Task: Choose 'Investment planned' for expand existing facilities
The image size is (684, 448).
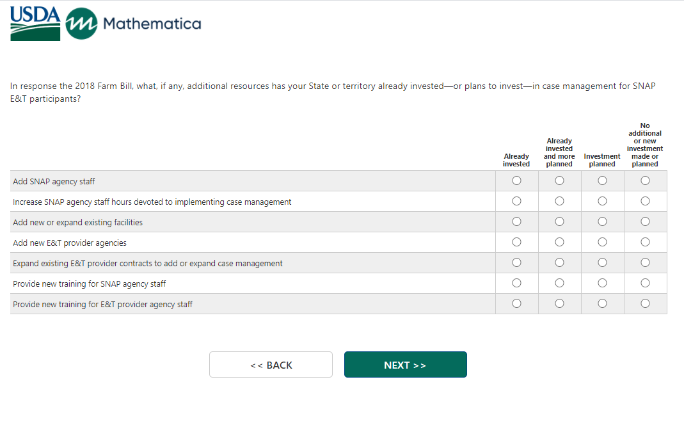Action: point(602,222)
